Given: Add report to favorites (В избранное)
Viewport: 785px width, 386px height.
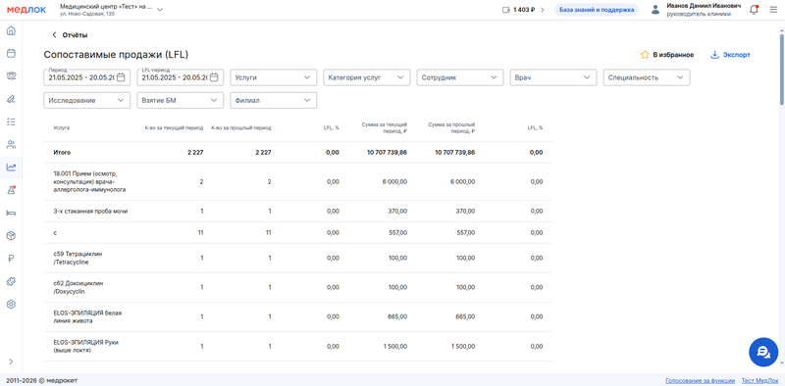Looking at the screenshot, I should tap(667, 55).
